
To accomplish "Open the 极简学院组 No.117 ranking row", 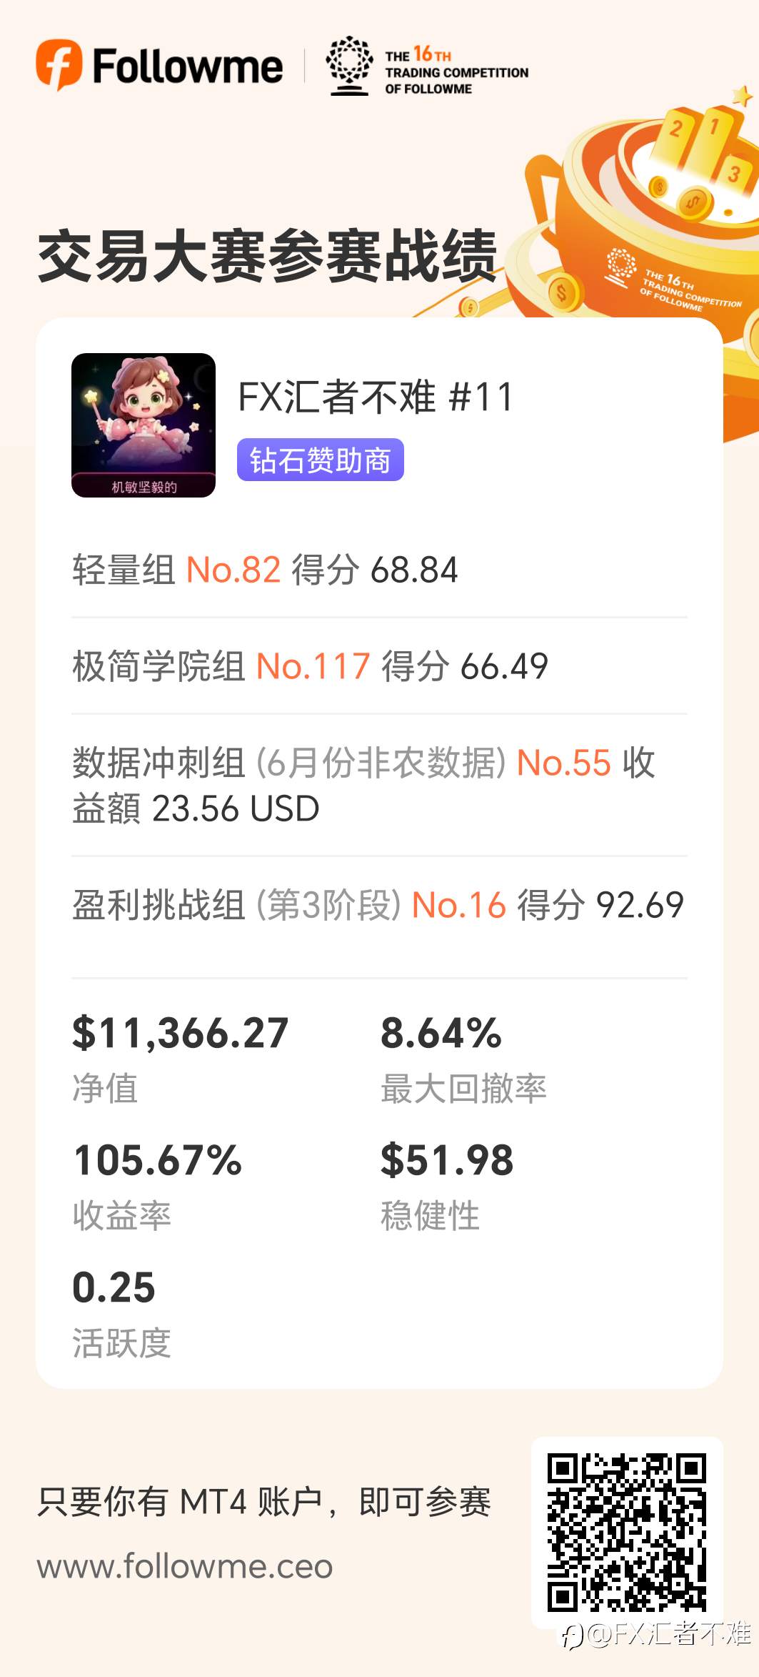I will pos(310,666).
